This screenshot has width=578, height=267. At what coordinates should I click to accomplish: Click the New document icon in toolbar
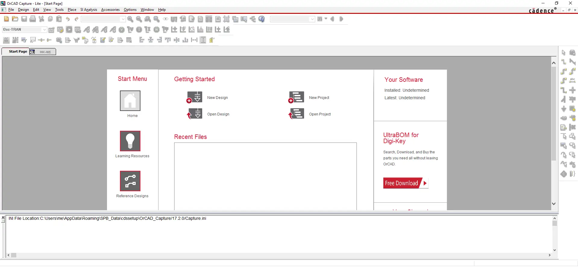tap(6, 19)
